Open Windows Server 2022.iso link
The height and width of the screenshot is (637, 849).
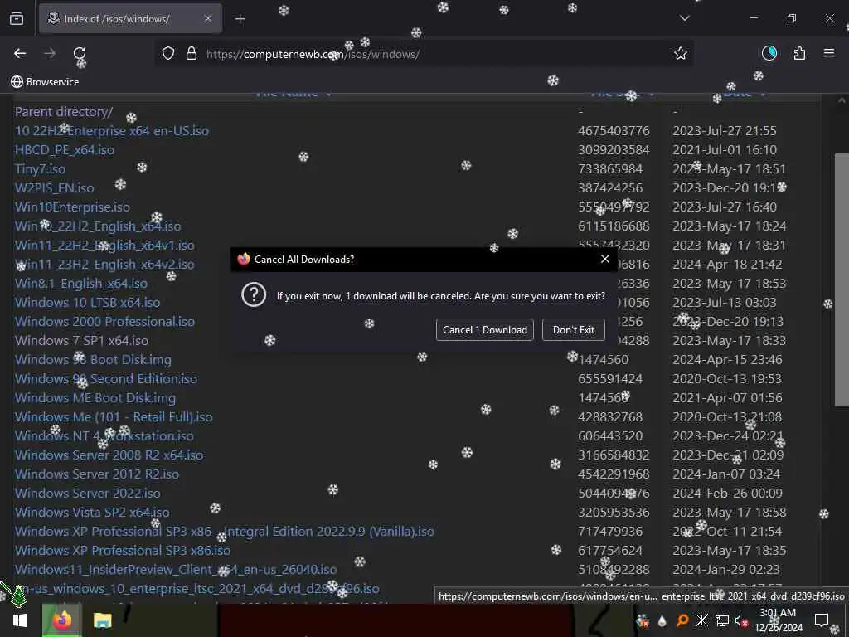point(87,493)
